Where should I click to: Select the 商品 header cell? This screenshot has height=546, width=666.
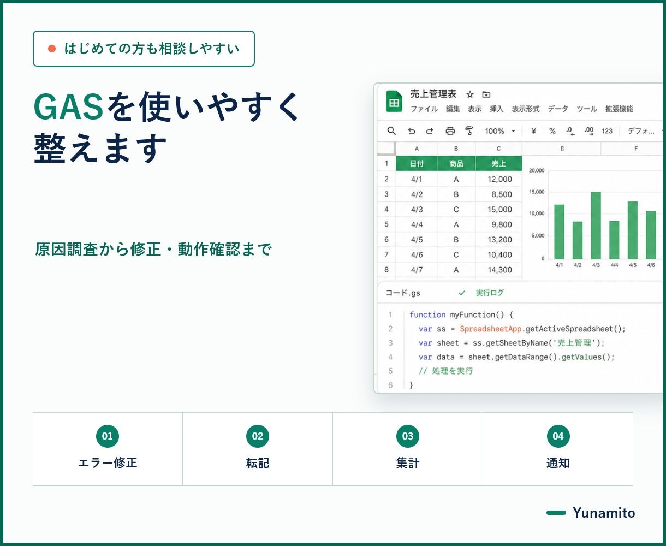coord(456,163)
